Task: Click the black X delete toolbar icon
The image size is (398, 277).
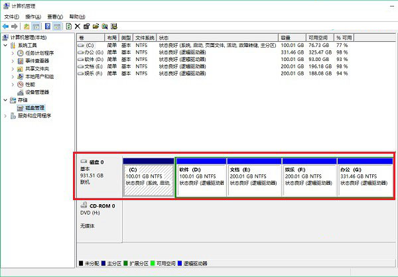Action: [78, 27]
